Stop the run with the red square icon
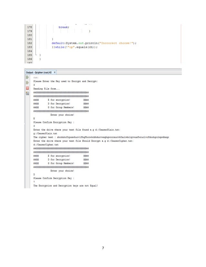Screen dimensions: 206x267 coord(27,88)
